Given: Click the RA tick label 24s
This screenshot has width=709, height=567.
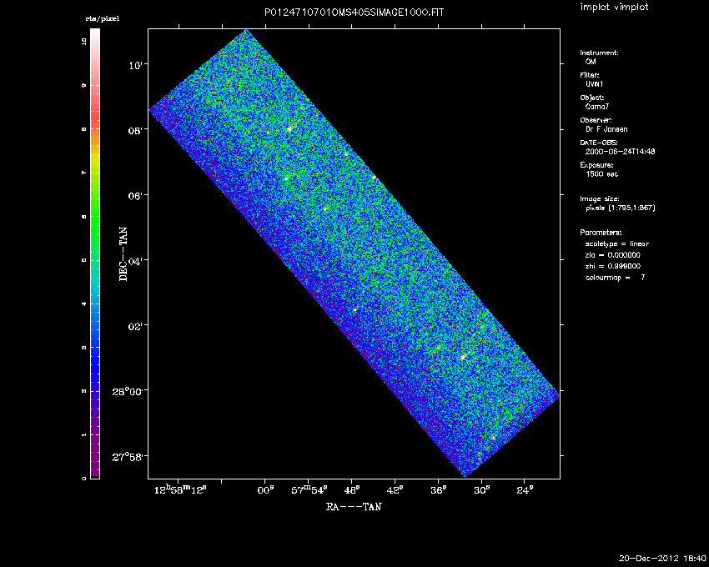Looking at the screenshot, I should click(x=525, y=490).
